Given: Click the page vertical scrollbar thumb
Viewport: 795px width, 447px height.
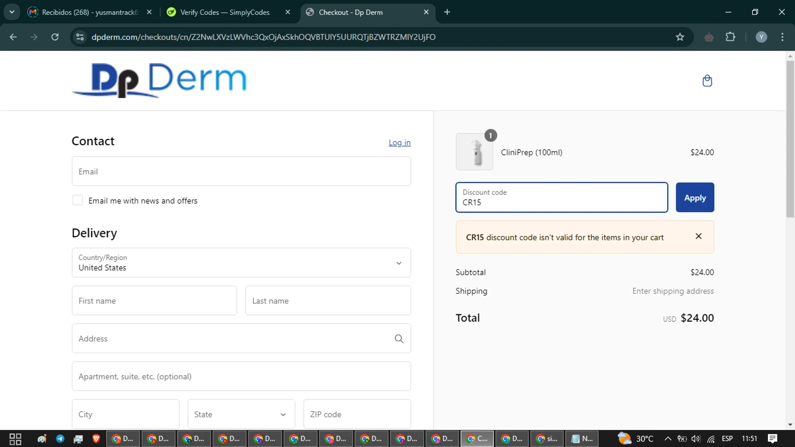Looking at the screenshot, I should coord(790,139).
